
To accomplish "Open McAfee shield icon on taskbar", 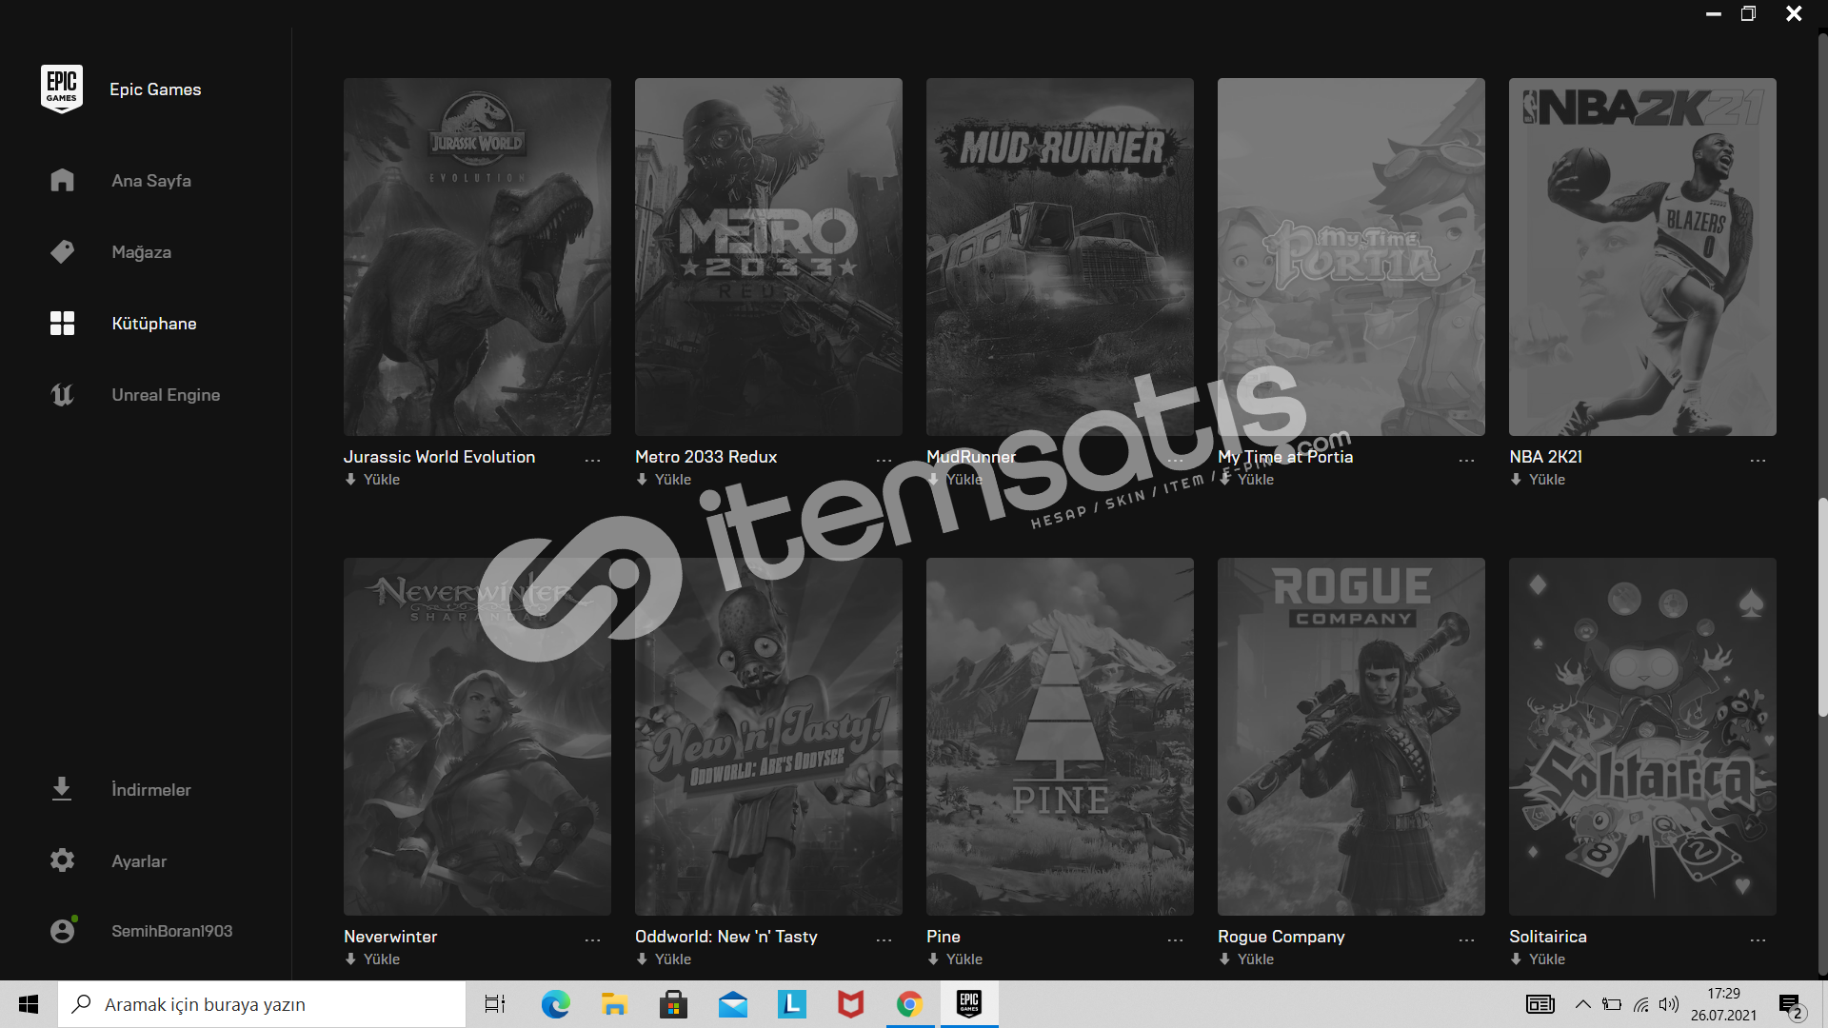I will tap(850, 1004).
